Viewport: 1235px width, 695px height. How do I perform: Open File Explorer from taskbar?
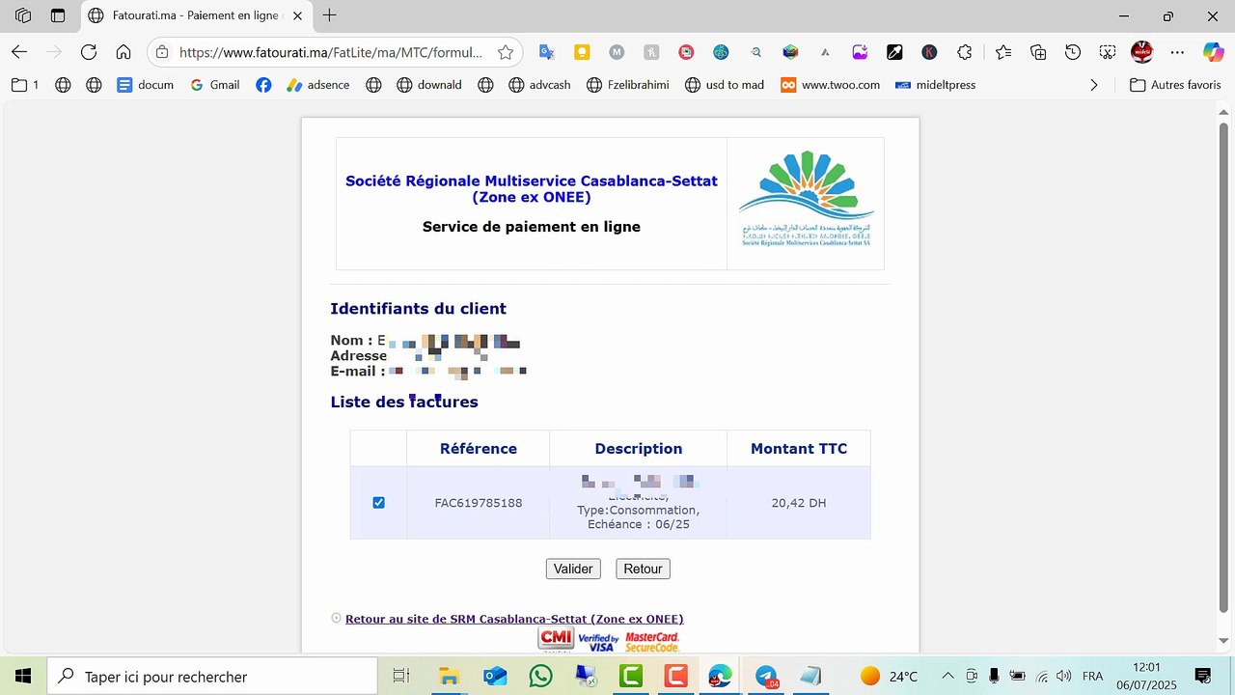click(449, 676)
